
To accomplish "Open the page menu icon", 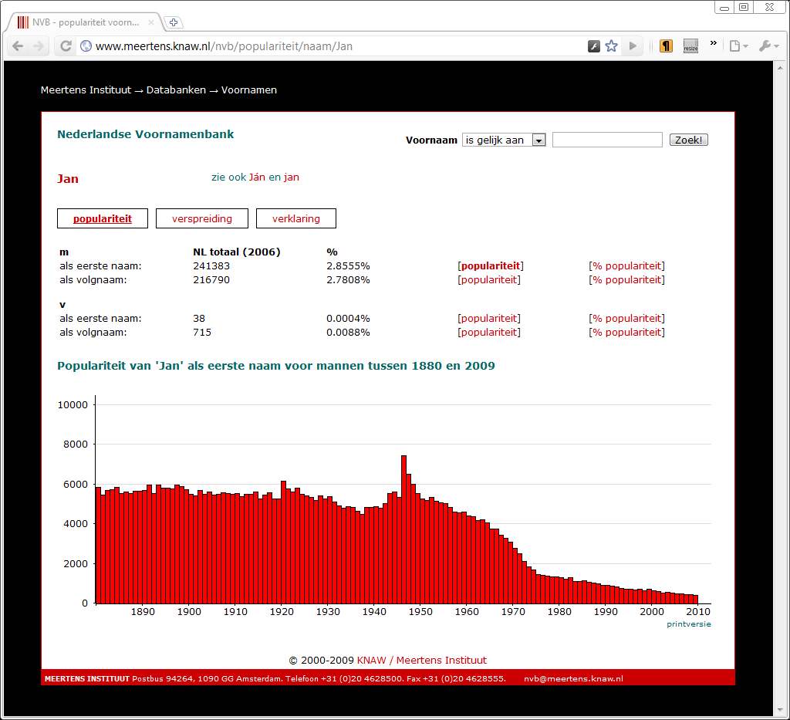I will pos(734,46).
